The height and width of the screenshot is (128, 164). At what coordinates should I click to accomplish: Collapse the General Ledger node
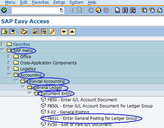point(23,87)
